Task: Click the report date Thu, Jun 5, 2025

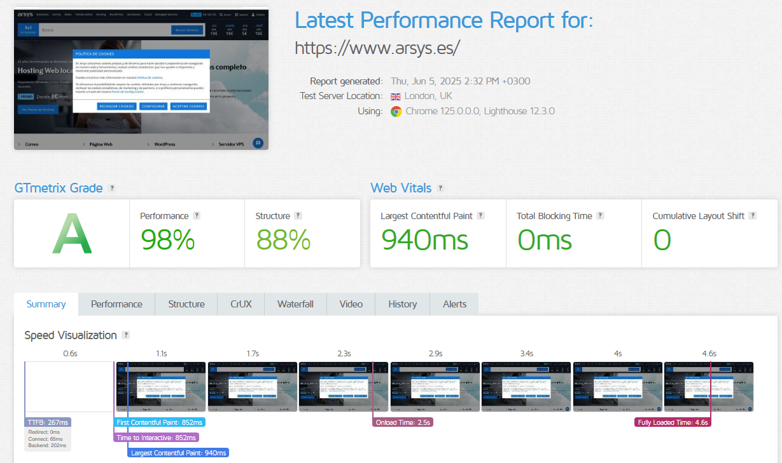Action: [x=460, y=81]
